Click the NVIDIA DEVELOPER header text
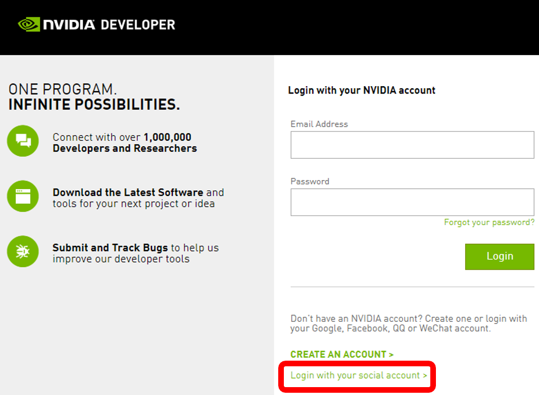Image resolution: width=539 pixels, height=395 pixels. point(109,25)
